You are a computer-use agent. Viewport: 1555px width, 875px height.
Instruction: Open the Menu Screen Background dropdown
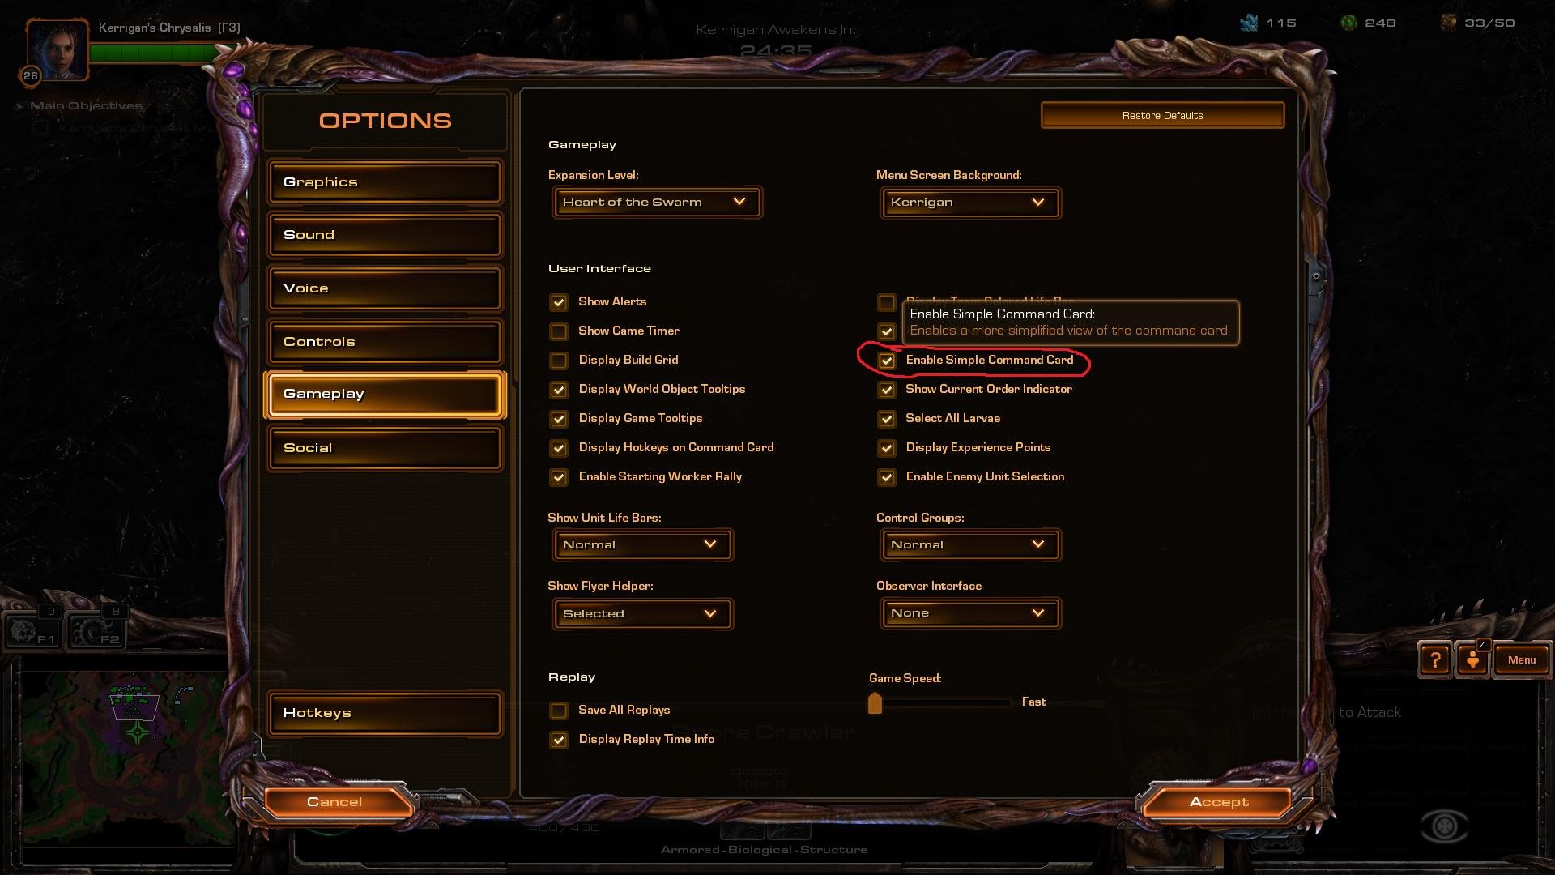tap(968, 201)
